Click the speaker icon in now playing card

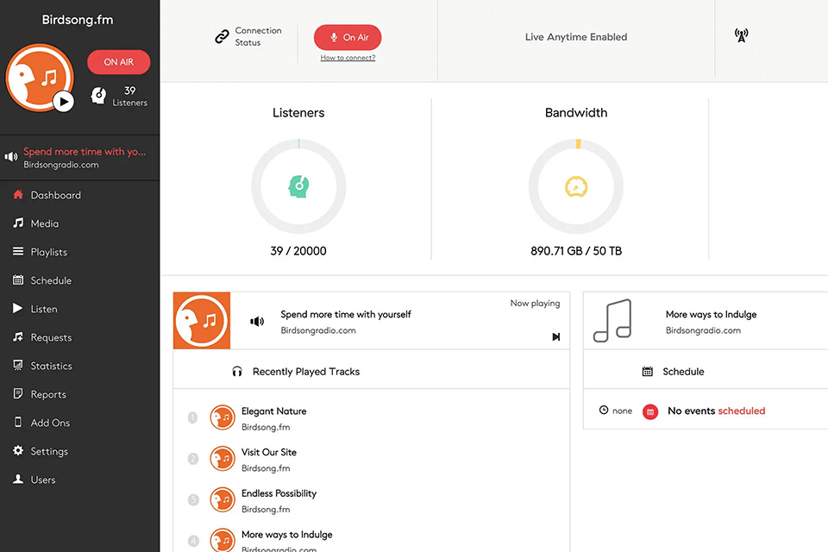pos(257,321)
